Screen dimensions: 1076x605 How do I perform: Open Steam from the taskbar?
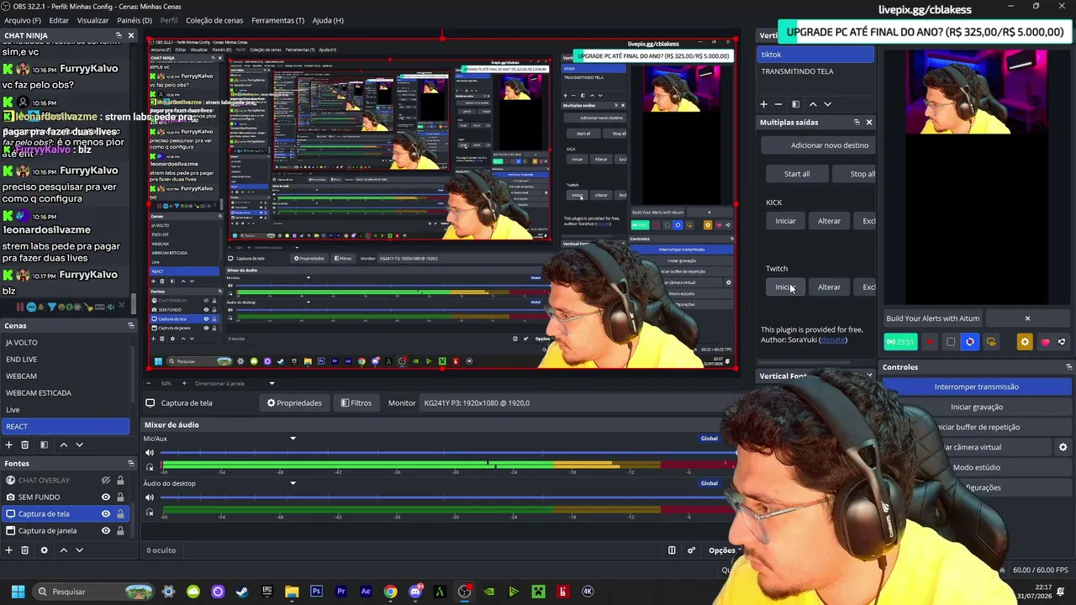[x=242, y=592]
